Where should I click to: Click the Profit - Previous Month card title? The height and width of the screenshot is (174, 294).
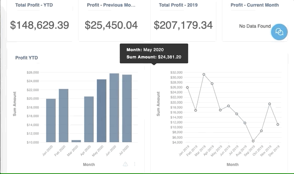(x=111, y=5)
